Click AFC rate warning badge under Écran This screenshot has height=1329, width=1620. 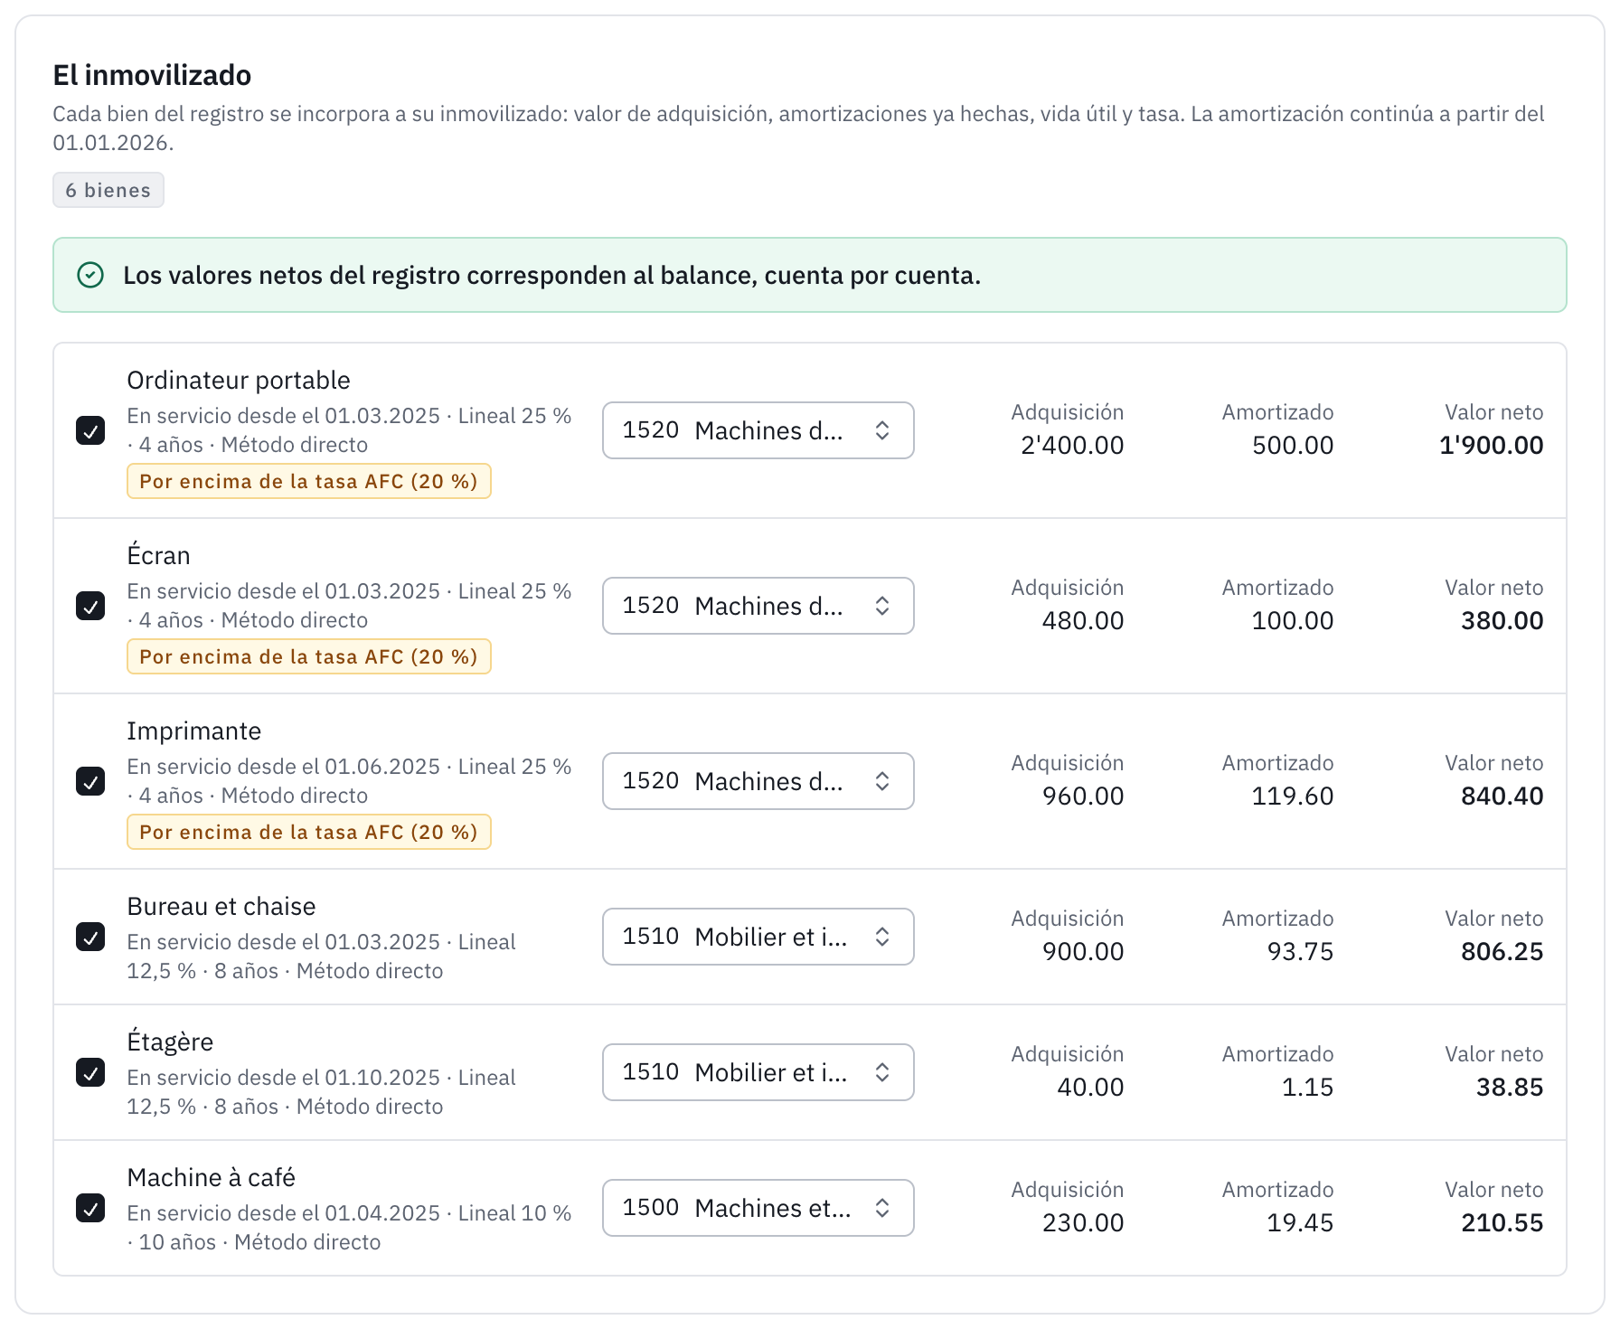point(309,656)
